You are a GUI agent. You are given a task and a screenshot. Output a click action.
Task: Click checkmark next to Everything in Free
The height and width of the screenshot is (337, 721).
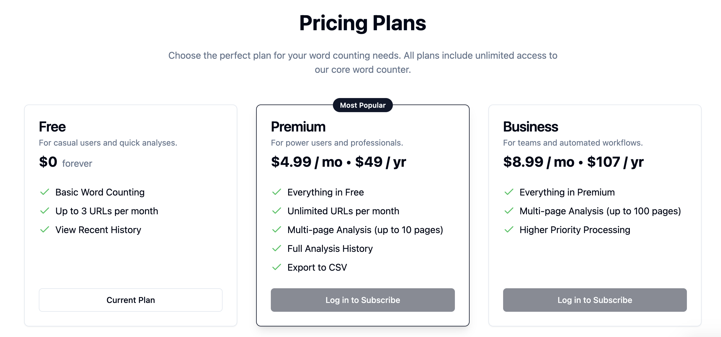pyautogui.click(x=277, y=192)
